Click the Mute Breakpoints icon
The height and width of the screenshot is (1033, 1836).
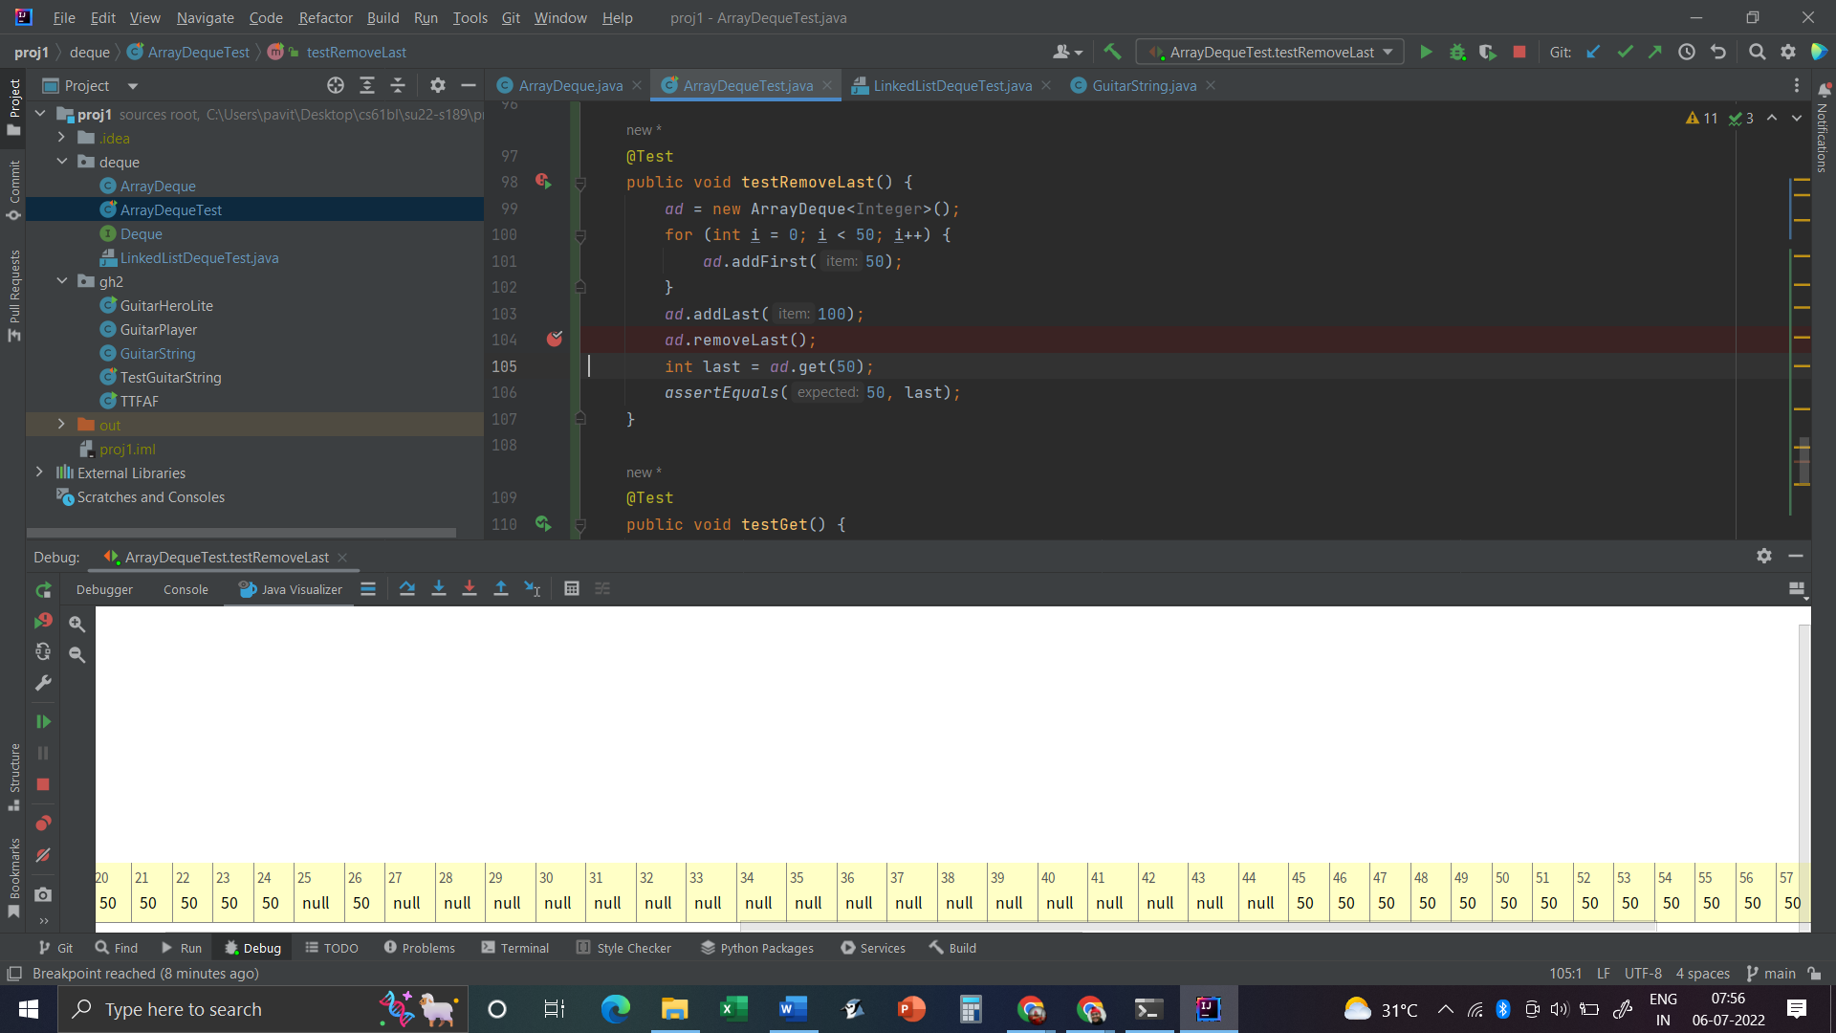pos(43,855)
